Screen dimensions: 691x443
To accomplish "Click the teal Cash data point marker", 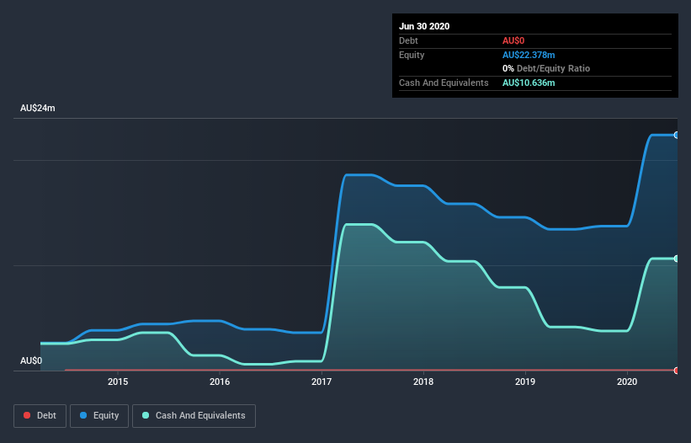I will tap(677, 259).
